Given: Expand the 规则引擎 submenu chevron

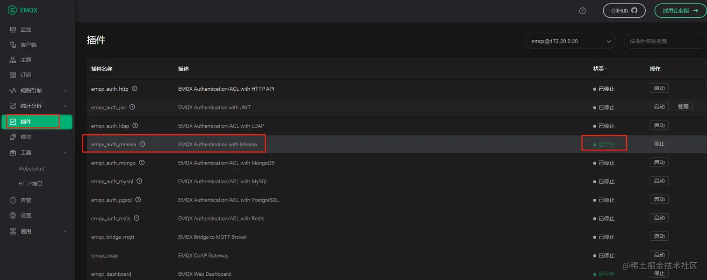Looking at the screenshot, I should [x=65, y=91].
